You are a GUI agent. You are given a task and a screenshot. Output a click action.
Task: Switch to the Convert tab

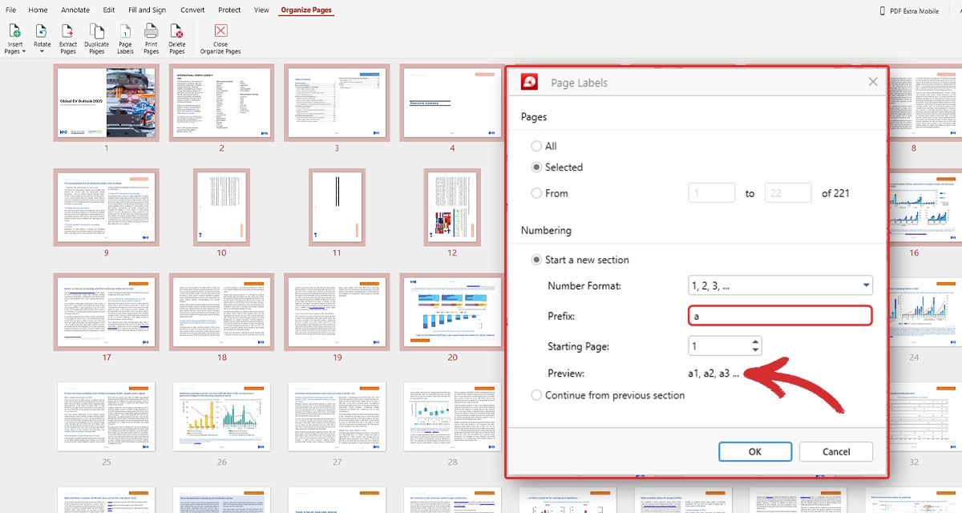point(192,10)
